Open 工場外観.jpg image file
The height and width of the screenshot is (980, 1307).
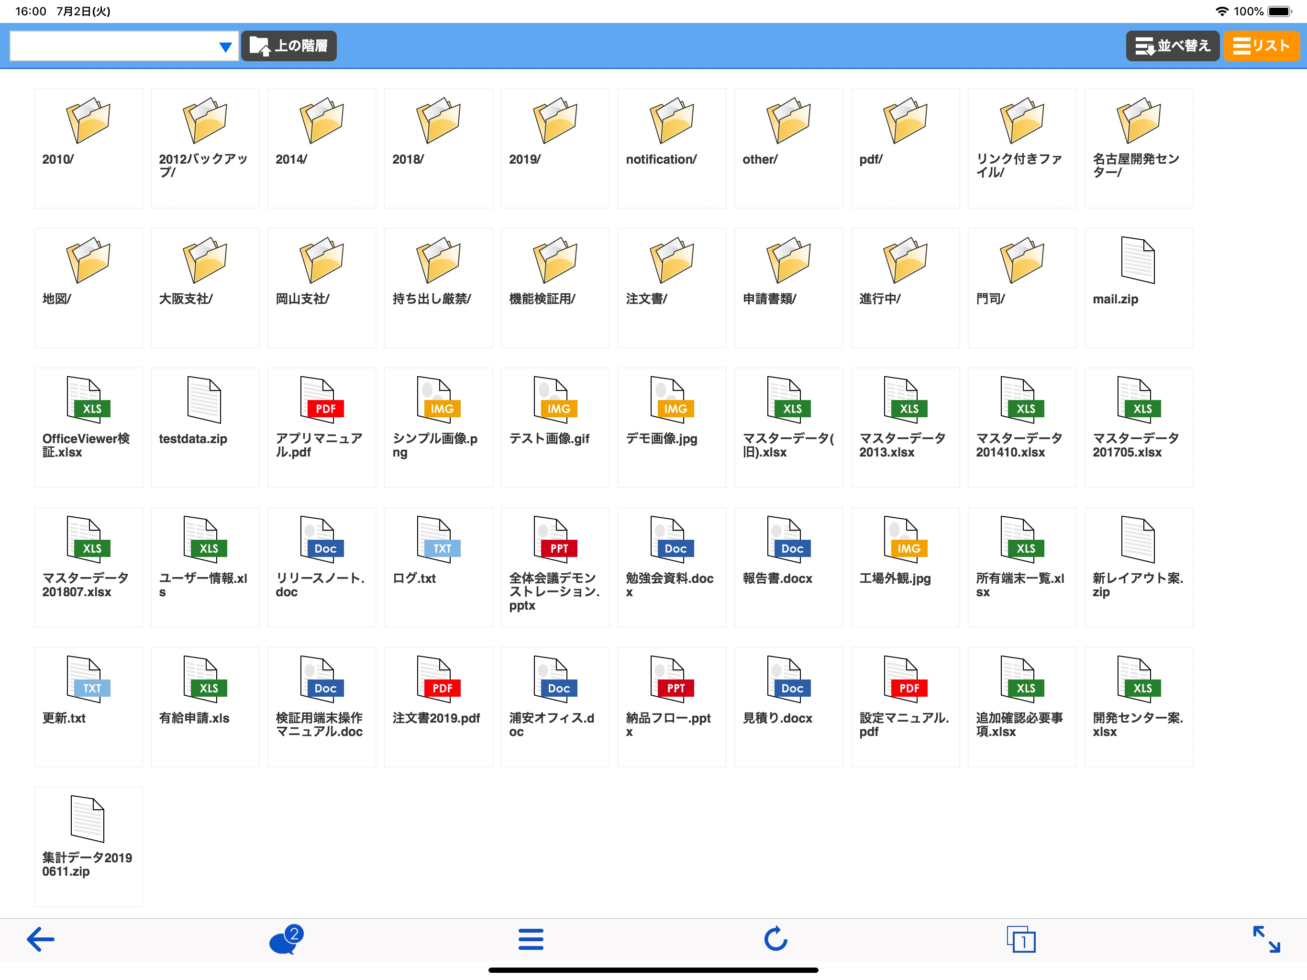(905, 568)
